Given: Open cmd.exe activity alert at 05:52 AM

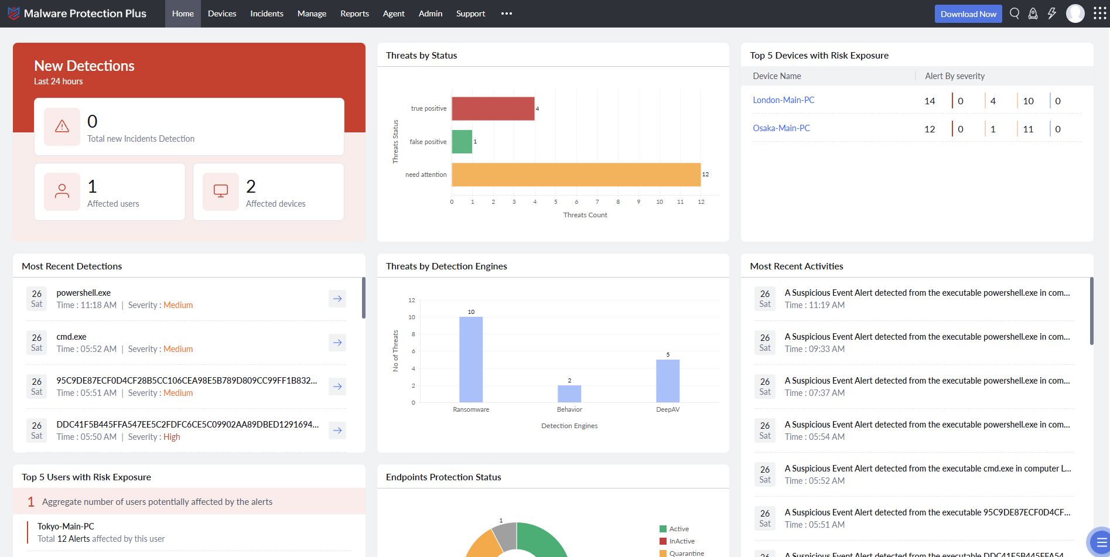Looking at the screenshot, I should (x=914, y=474).
